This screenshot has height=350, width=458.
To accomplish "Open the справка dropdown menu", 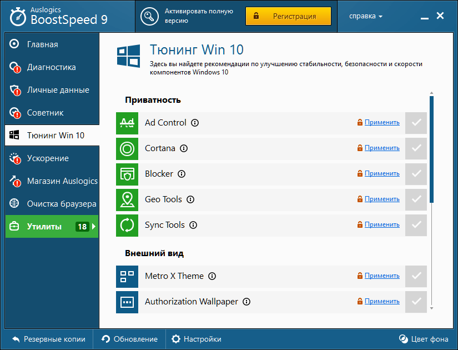I will (366, 16).
